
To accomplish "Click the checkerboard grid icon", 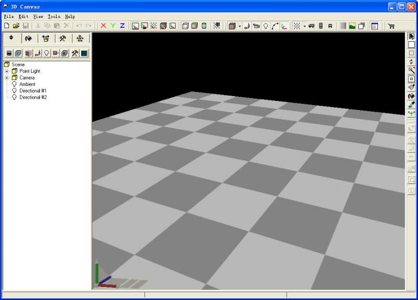I will click(x=297, y=26).
